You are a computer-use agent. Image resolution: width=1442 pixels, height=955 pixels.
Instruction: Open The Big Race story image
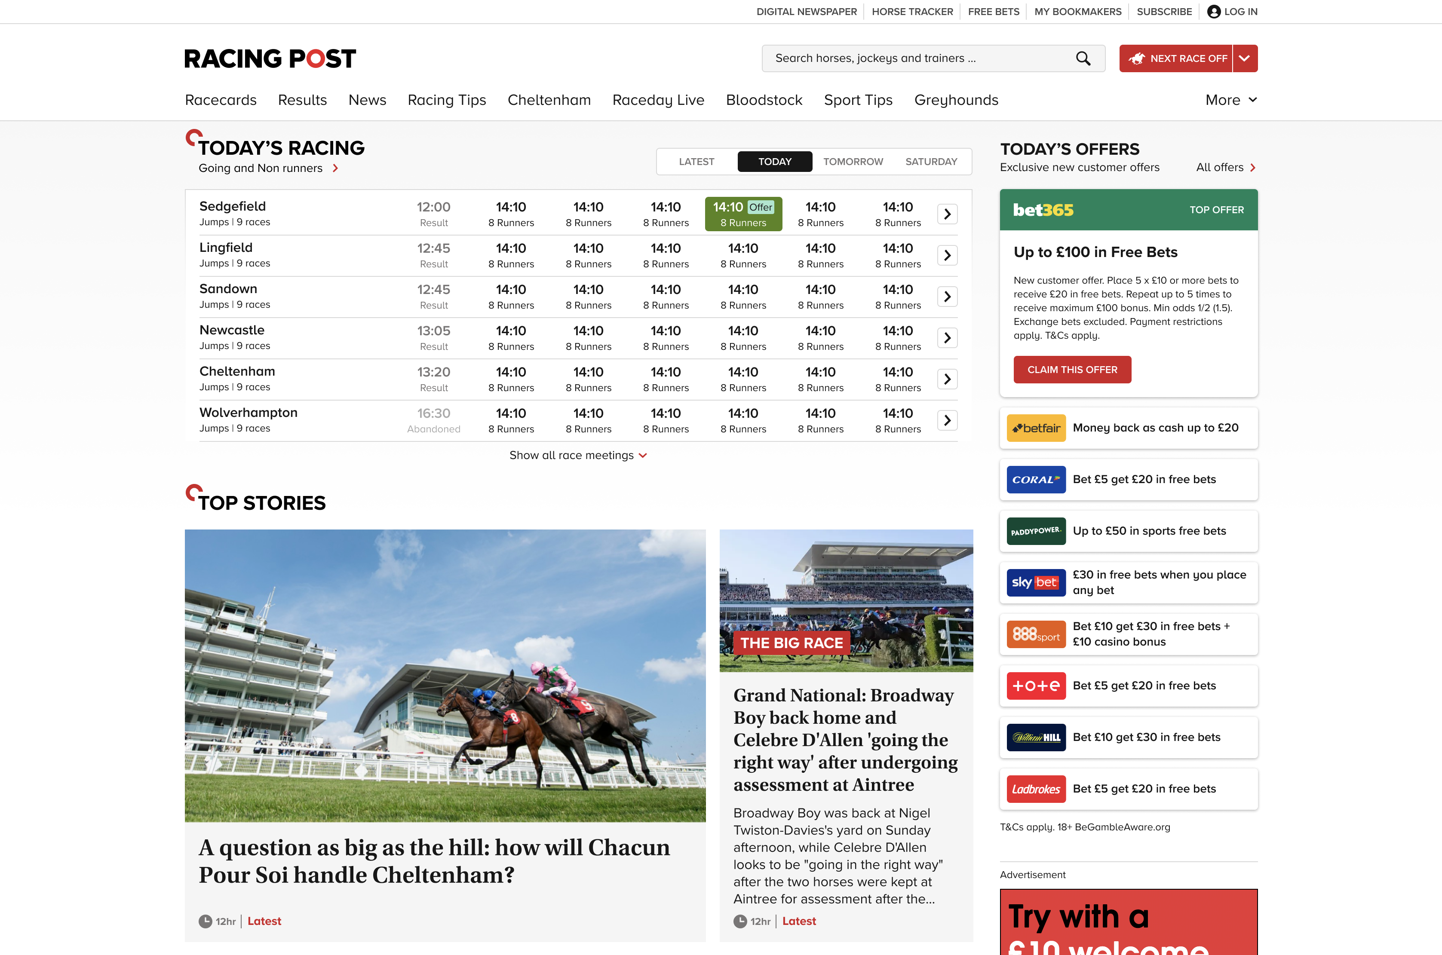click(846, 600)
